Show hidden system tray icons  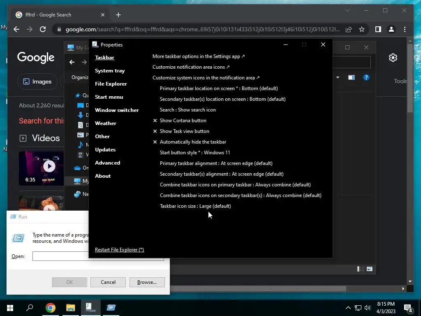point(348,308)
